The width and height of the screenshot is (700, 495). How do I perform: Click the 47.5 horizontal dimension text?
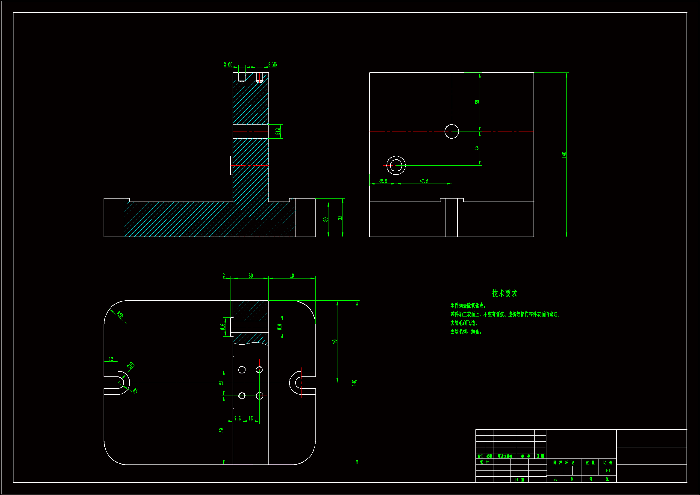[424, 181]
